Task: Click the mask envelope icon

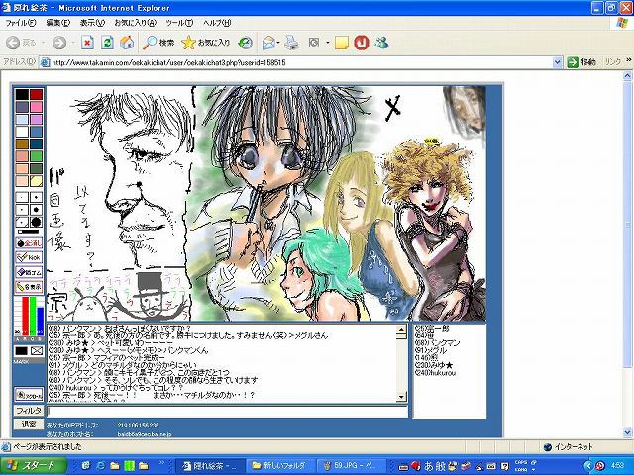Action: [x=37, y=351]
